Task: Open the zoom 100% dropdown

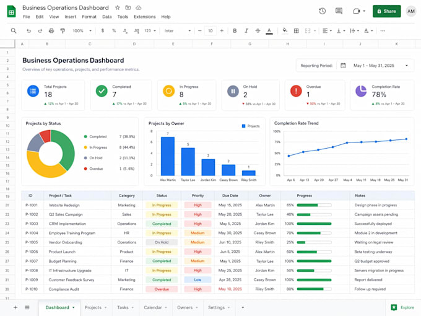Action: (82, 30)
